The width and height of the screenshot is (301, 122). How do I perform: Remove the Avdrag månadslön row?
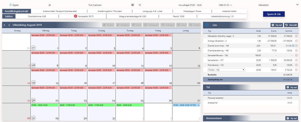296,41
